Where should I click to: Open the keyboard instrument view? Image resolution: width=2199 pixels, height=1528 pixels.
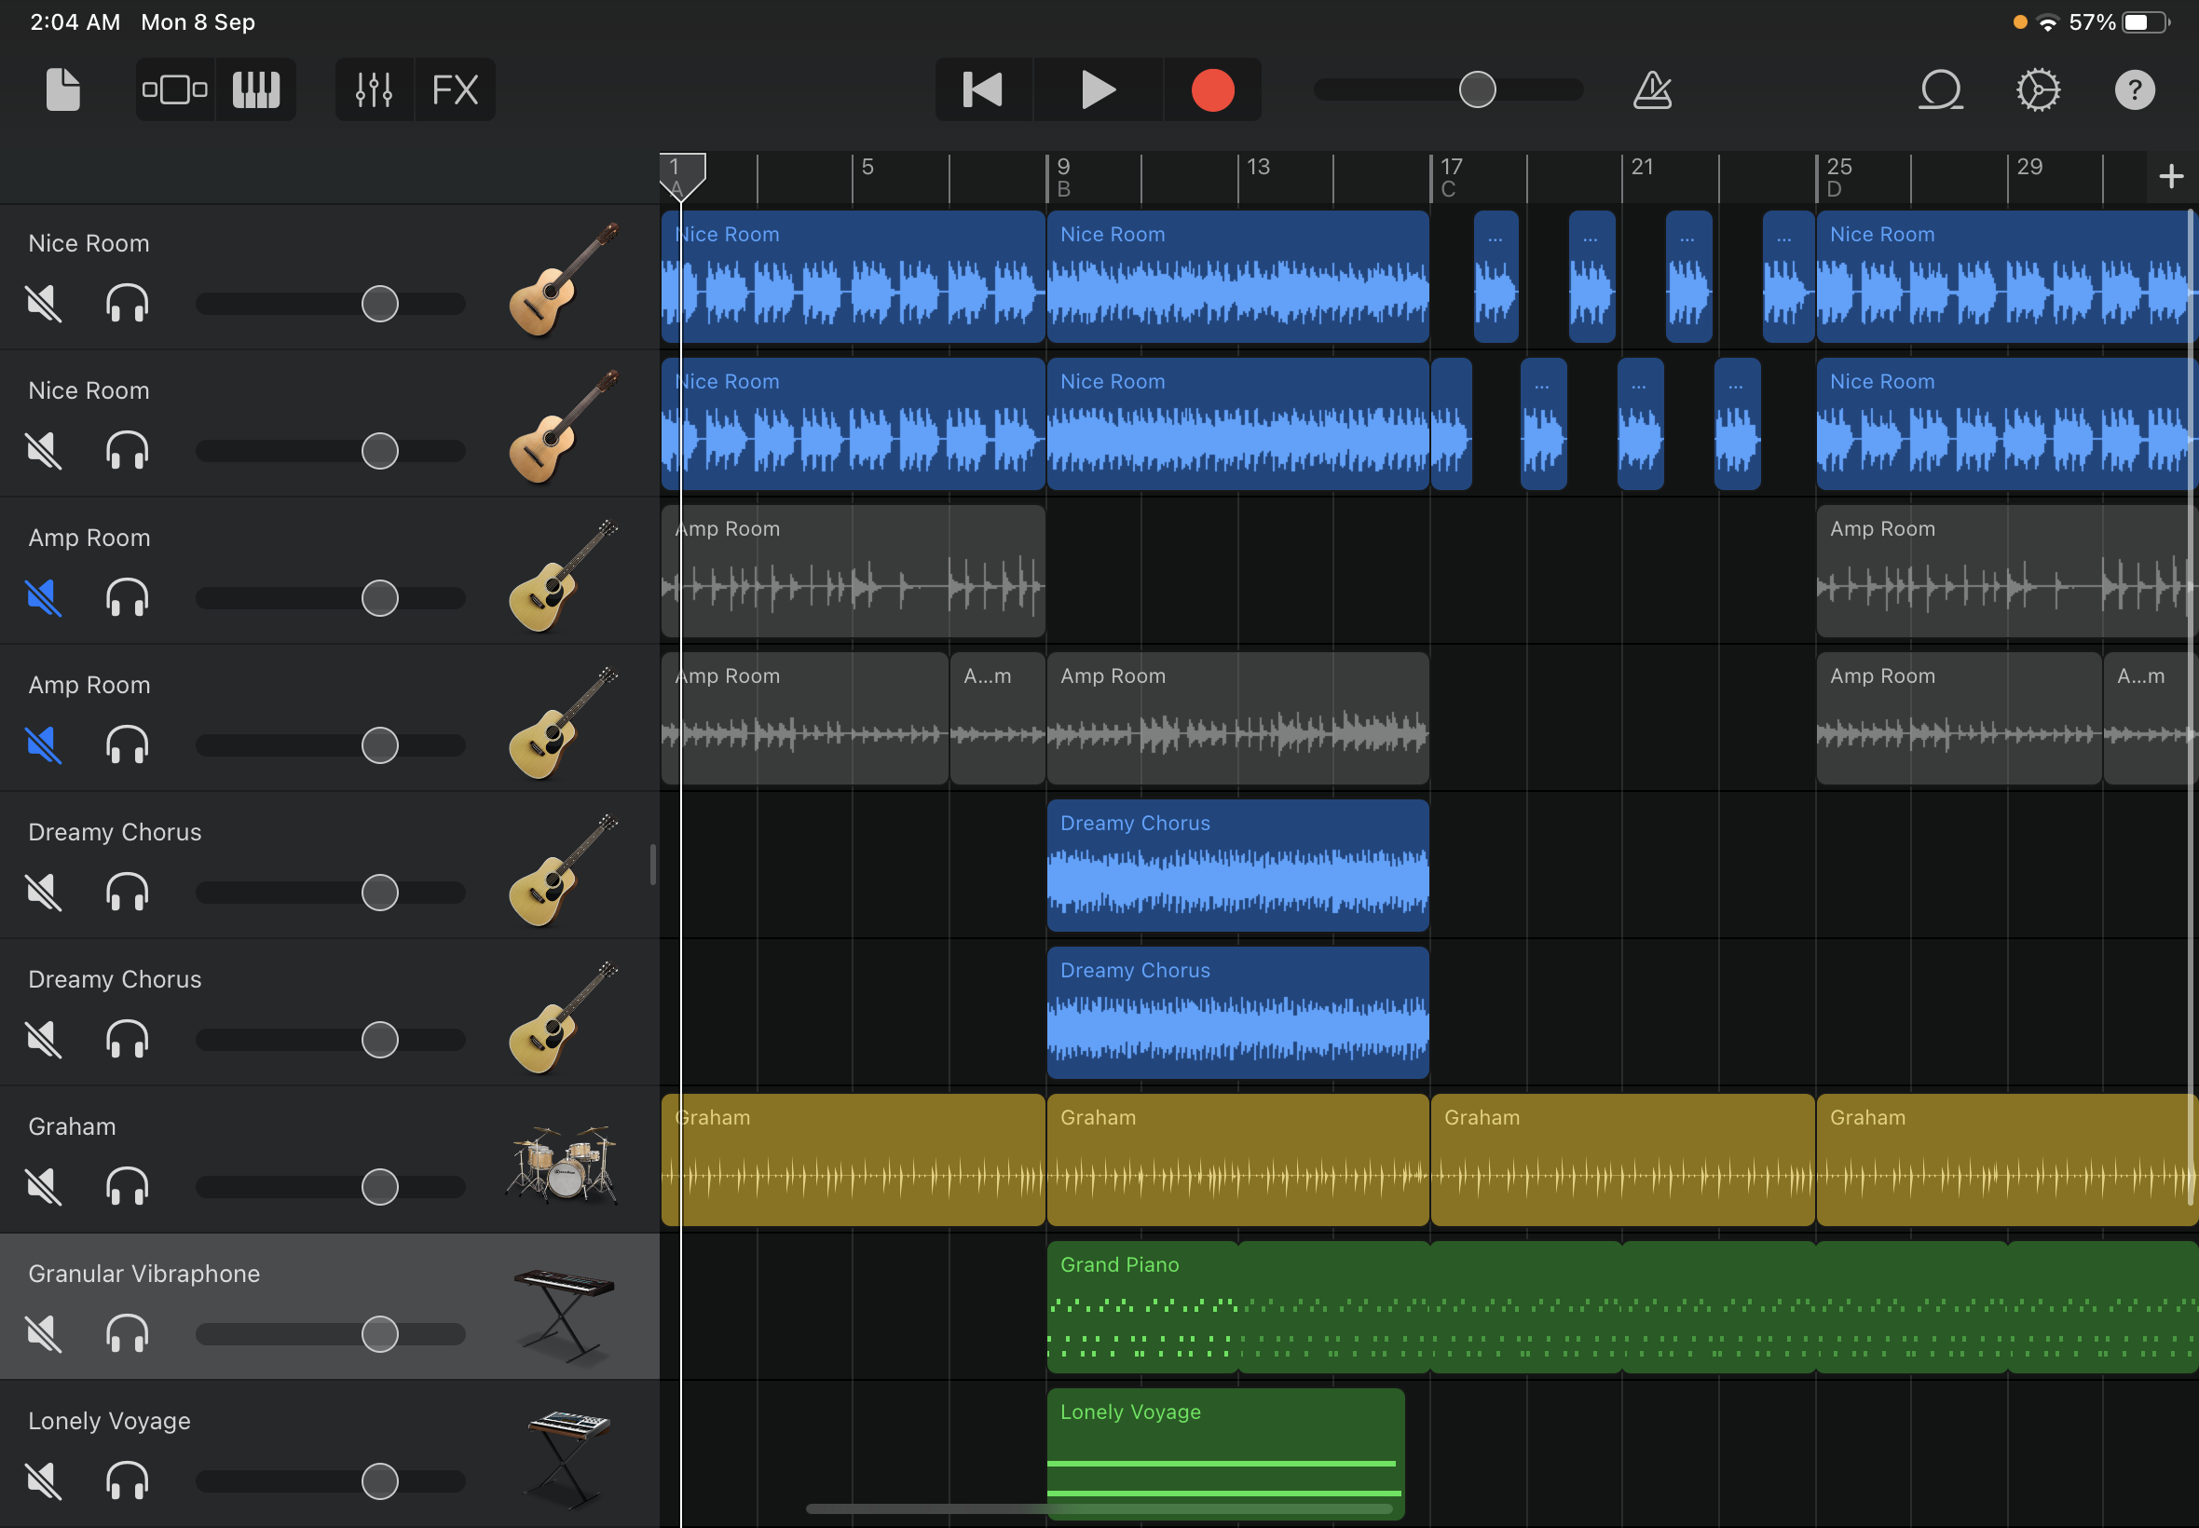click(255, 90)
